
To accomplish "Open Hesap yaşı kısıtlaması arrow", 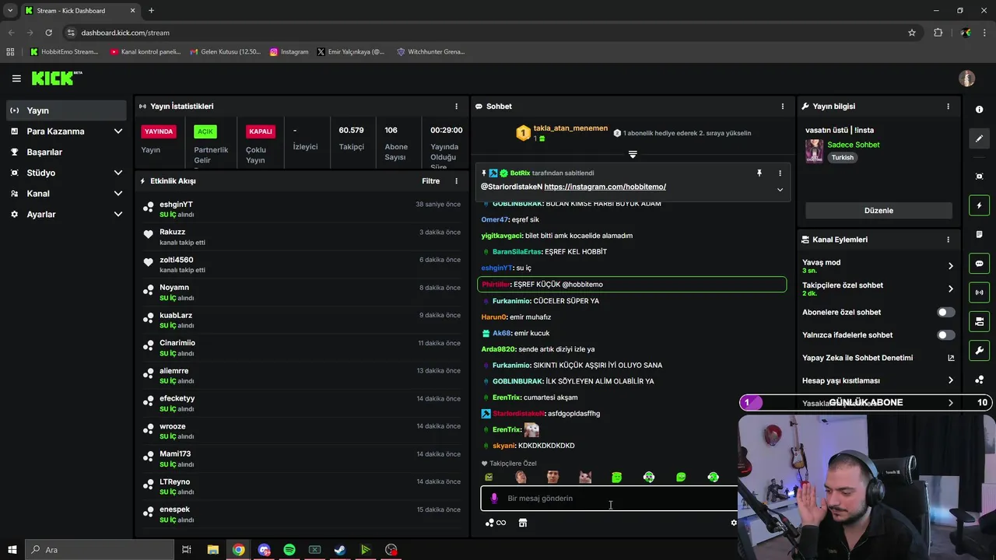I will point(950,380).
